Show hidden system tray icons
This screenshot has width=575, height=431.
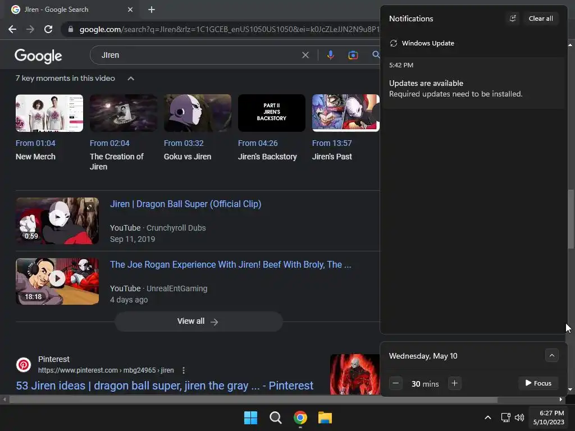488,418
